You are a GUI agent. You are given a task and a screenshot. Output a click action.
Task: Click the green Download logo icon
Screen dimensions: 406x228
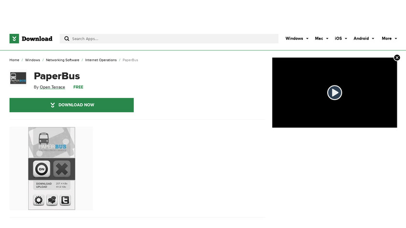(14, 39)
